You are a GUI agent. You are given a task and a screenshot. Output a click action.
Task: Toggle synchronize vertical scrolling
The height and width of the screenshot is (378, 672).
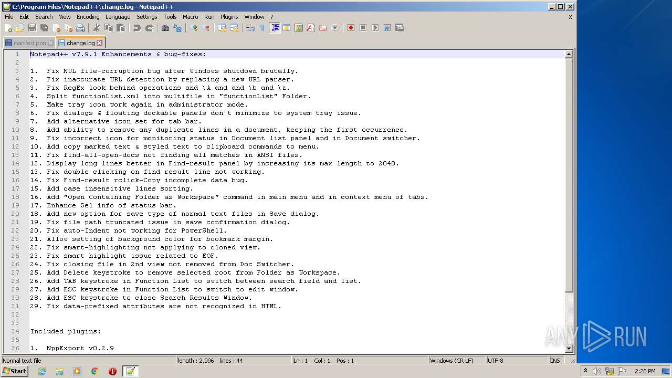(222, 28)
